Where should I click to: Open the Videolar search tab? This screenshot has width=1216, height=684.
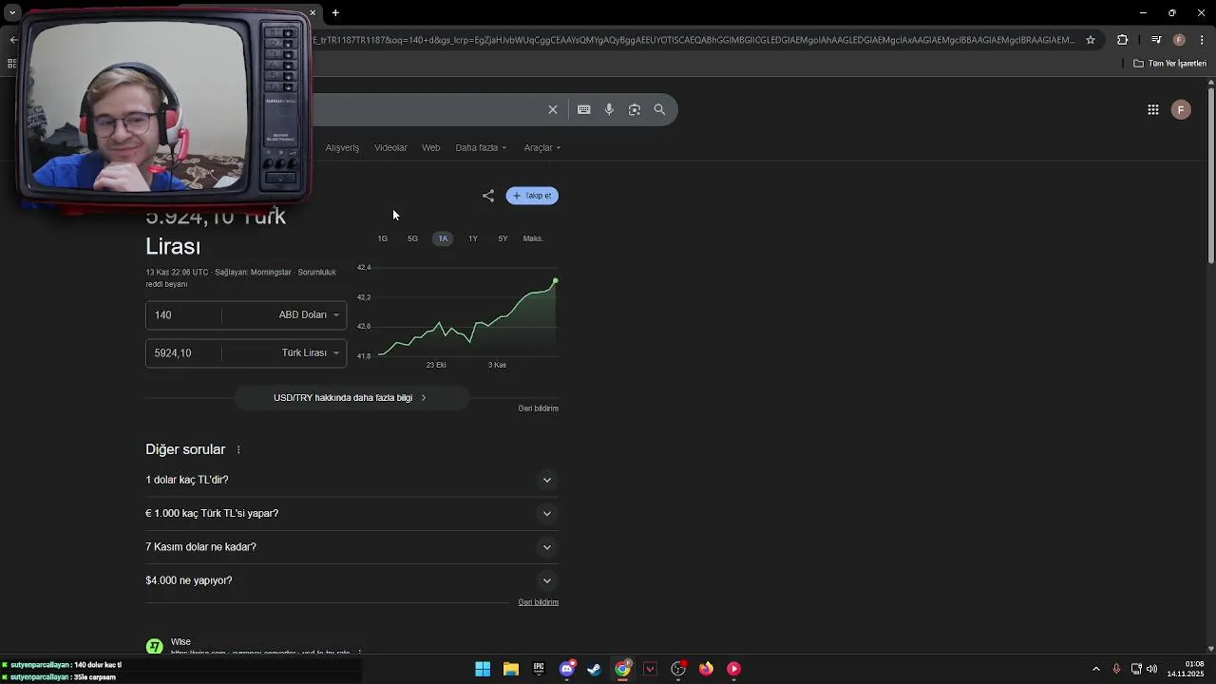390,148
